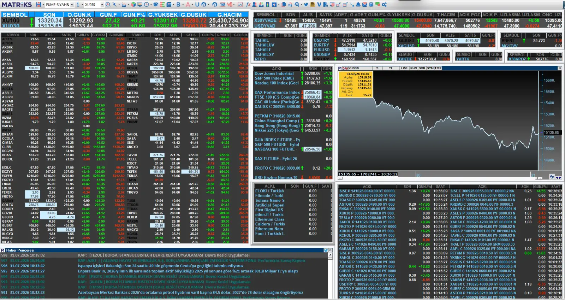565x300 pixels.
Task: Click the TL currency button on chart
Action: click(391, 68)
